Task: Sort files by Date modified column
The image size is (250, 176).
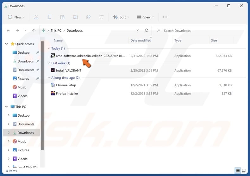Action: pos(141,40)
